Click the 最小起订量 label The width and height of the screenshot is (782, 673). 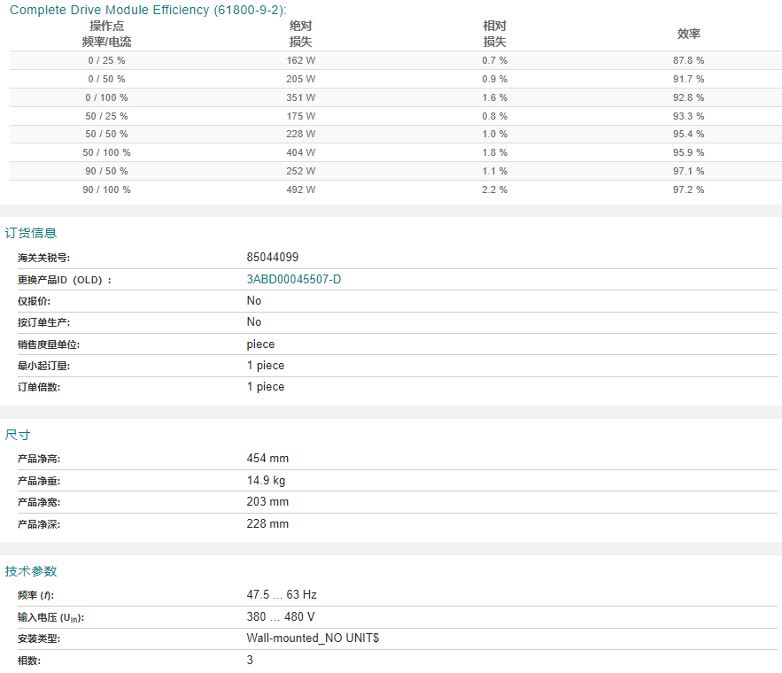coord(44,366)
